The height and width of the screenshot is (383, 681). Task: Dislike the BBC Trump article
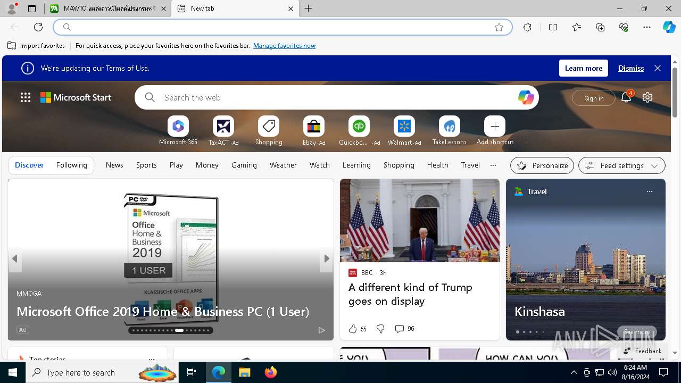[380, 329]
